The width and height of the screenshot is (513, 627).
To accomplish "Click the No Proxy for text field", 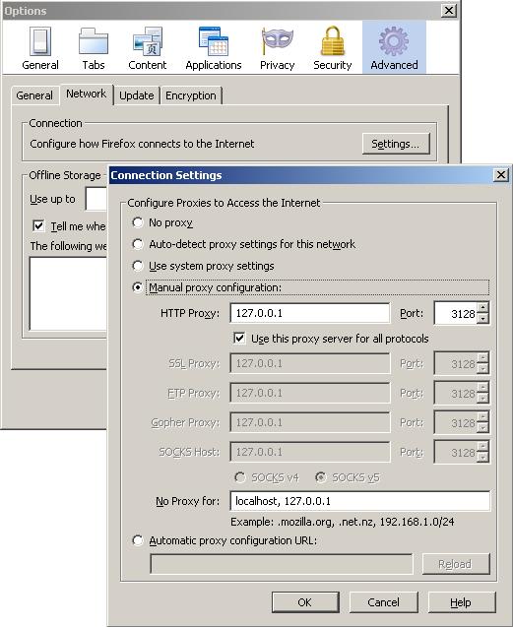I will pos(360,501).
